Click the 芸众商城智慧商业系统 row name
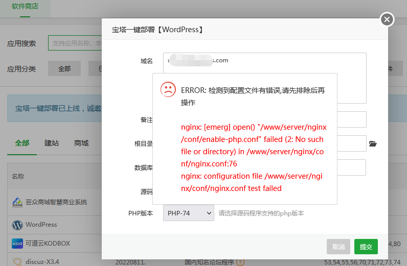Image resolution: width=407 pixels, height=266 pixels. (x=56, y=202)
